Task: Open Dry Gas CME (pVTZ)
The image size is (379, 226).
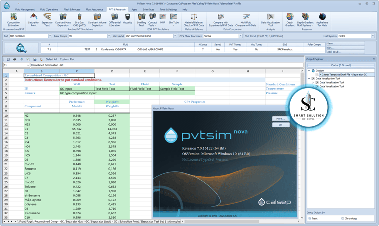Action: point(79,20)
